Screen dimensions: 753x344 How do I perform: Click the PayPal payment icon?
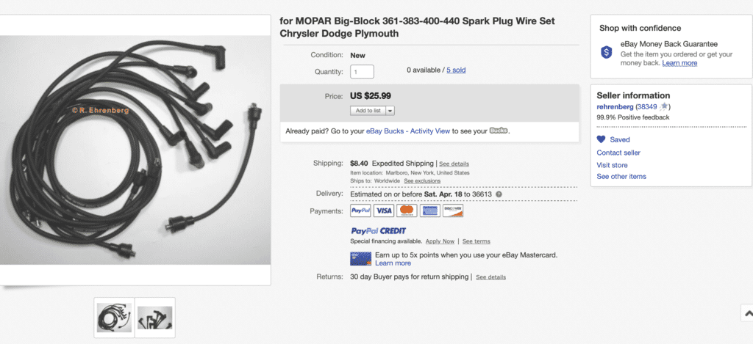pos(361,211)
